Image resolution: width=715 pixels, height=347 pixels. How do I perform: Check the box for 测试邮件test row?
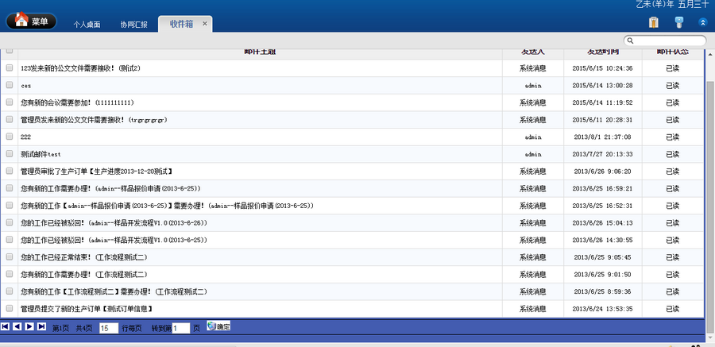tap(10, 154)
